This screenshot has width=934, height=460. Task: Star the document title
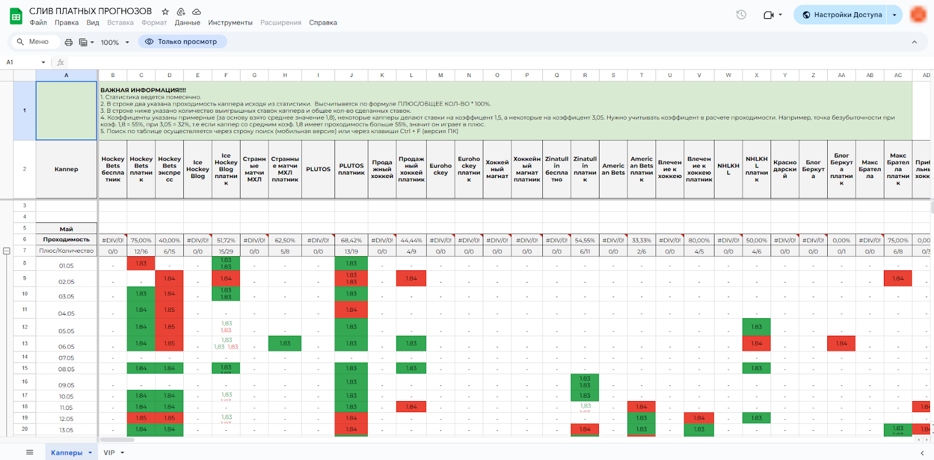(165, 12)
